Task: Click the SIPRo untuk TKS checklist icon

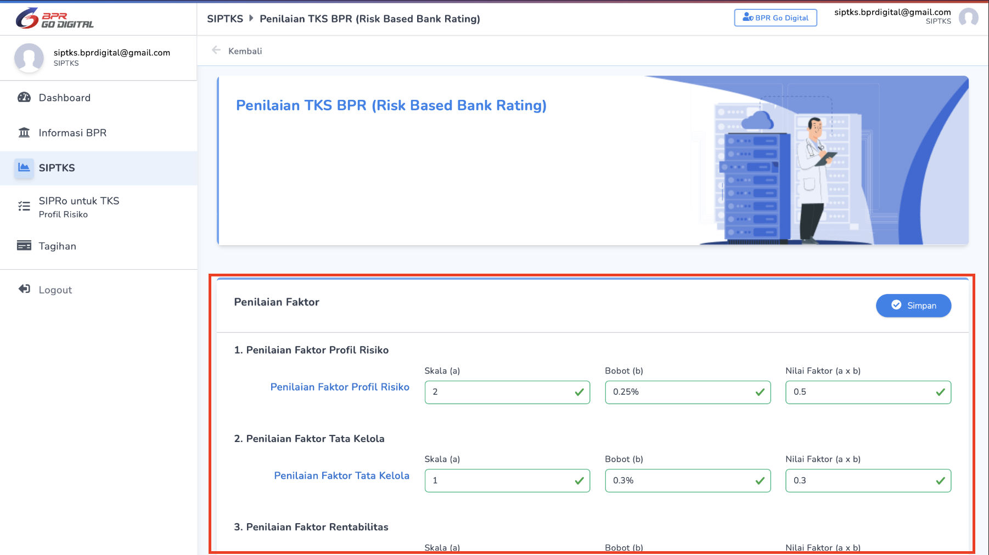Action: [24, 206]
